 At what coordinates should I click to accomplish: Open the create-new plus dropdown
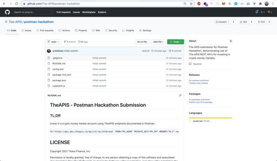click(263, 12)
